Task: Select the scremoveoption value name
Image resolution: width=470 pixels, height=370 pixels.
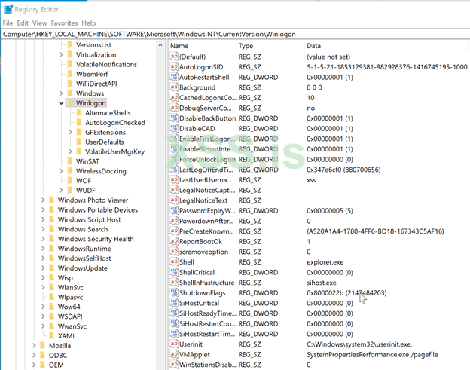Action: click(x=204, y=252)
